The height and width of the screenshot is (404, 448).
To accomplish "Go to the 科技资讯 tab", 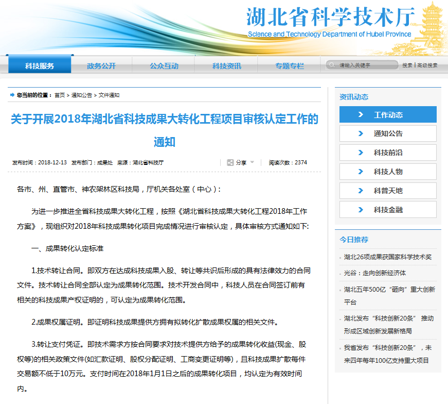I will click(227, 66).
